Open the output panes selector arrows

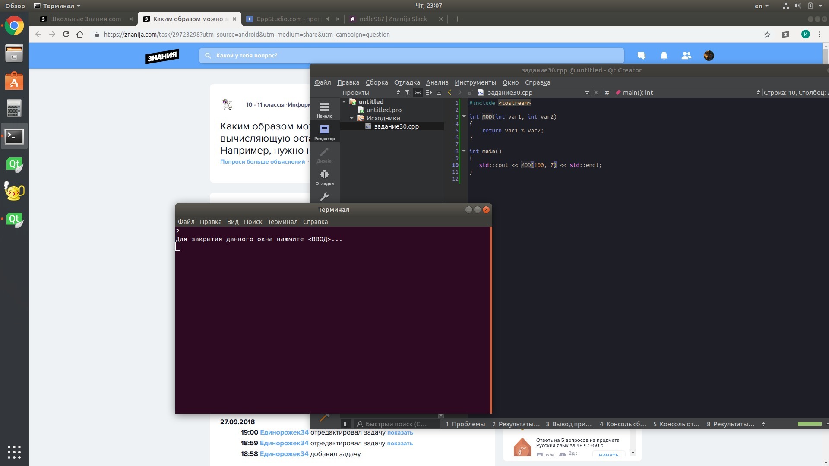[x=763, y=424]
